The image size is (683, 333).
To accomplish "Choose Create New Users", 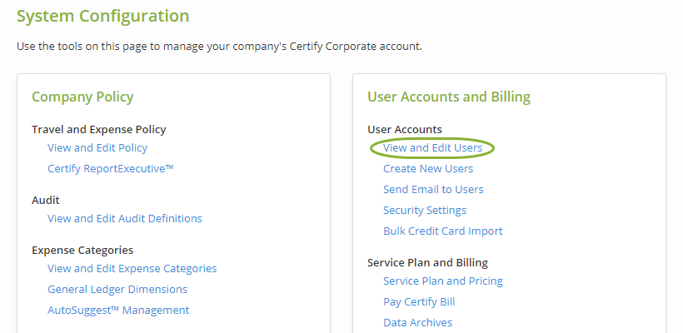I will point(428,168).
